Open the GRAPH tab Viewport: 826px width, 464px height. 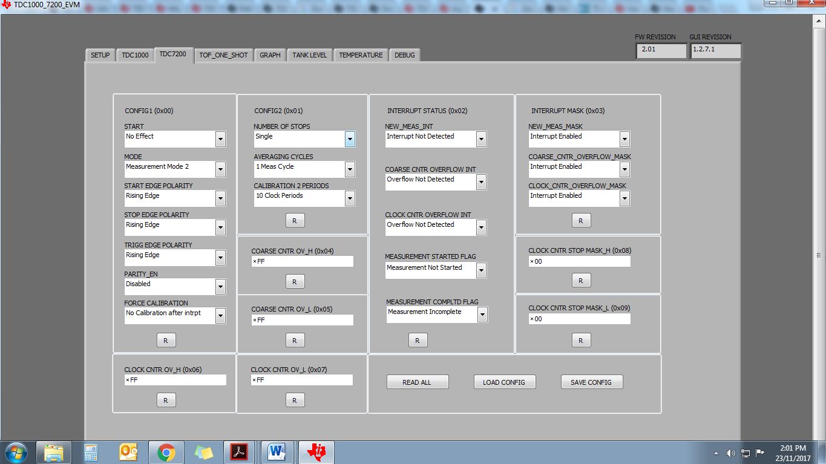(x=270, y=55)
